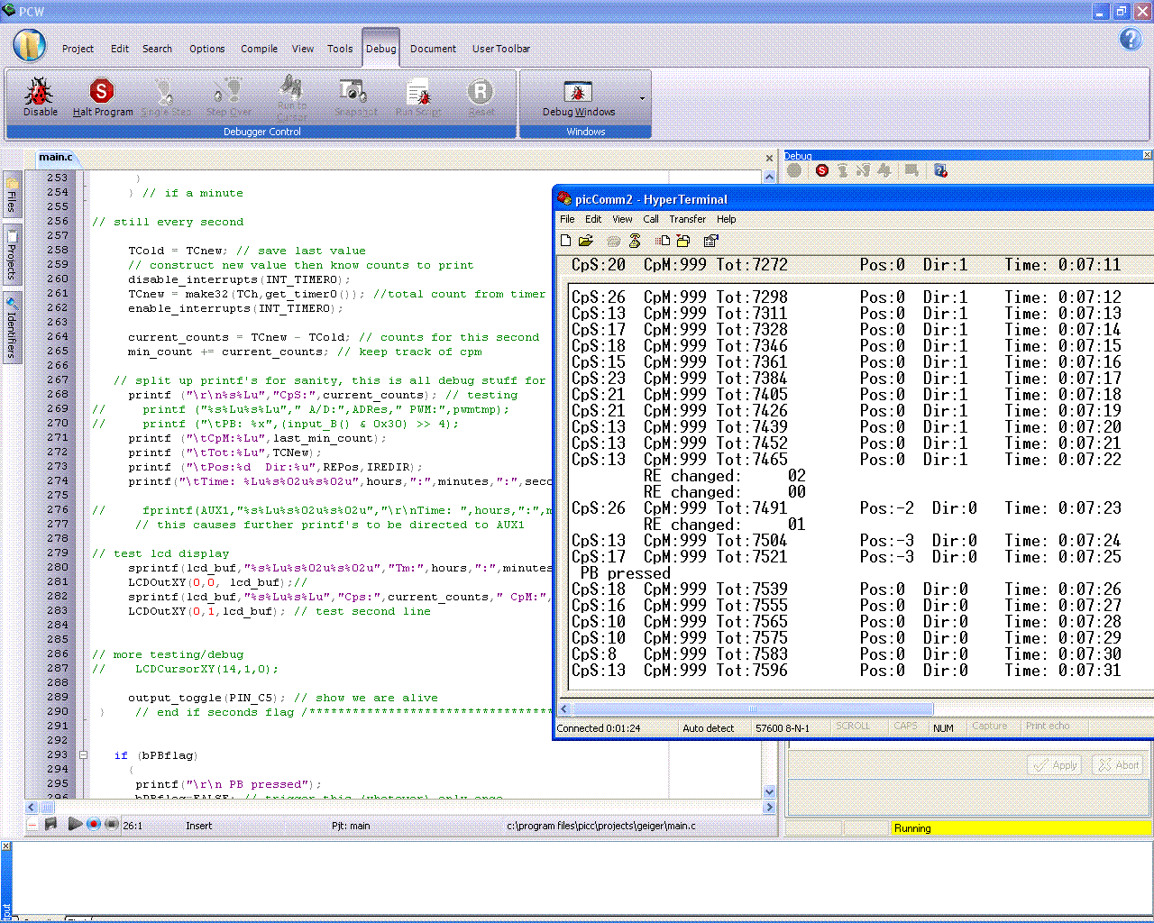Open the Compile ribbon tab

click(x=259, y=49)
